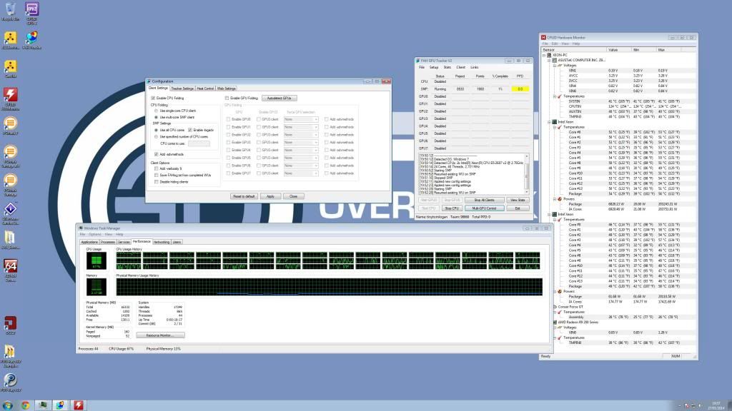Open the GPU7 force GPU selection dropdown
This screenshot has height=411, width=732.
coord(301,173)
